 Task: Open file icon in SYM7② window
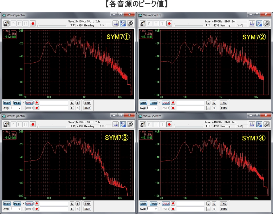click(143, 23)
